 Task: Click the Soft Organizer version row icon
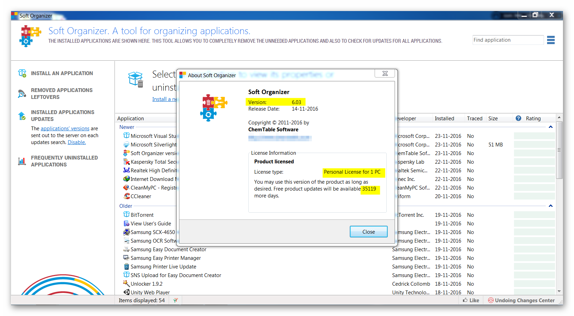point(127,153)
